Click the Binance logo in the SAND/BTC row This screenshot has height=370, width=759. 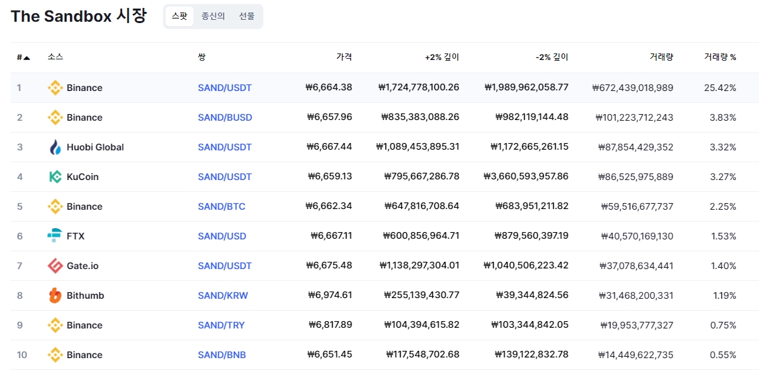(55, 206)
